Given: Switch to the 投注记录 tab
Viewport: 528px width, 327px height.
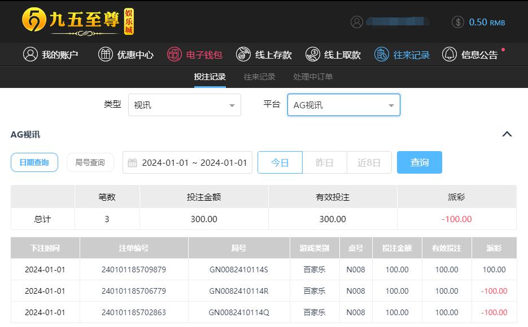Looking at the screenshot, I should coord(210,77).
